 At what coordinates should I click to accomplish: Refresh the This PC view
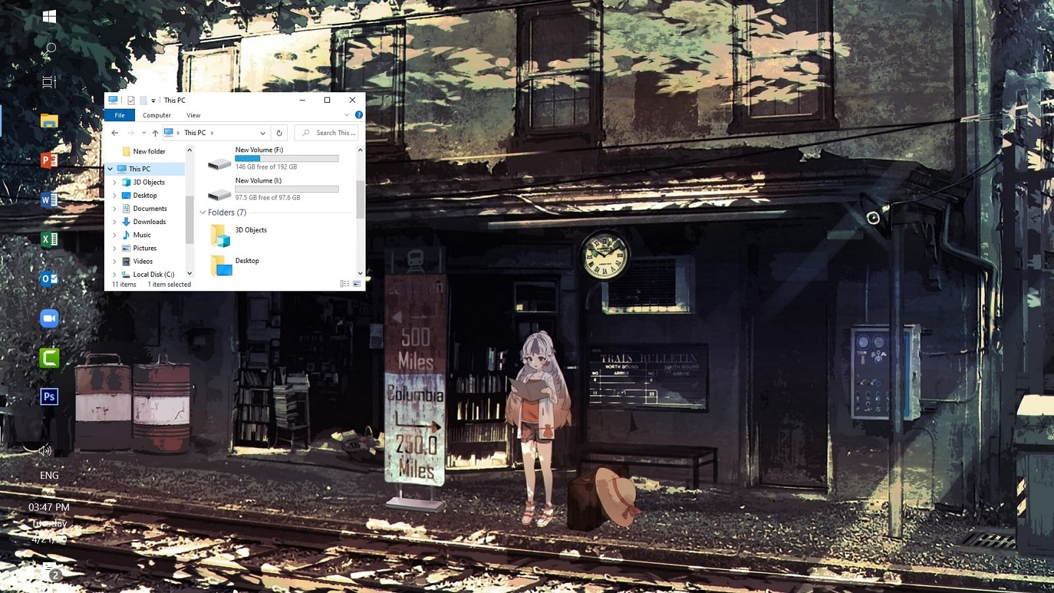pyautogui.click(x=279, y=133)
